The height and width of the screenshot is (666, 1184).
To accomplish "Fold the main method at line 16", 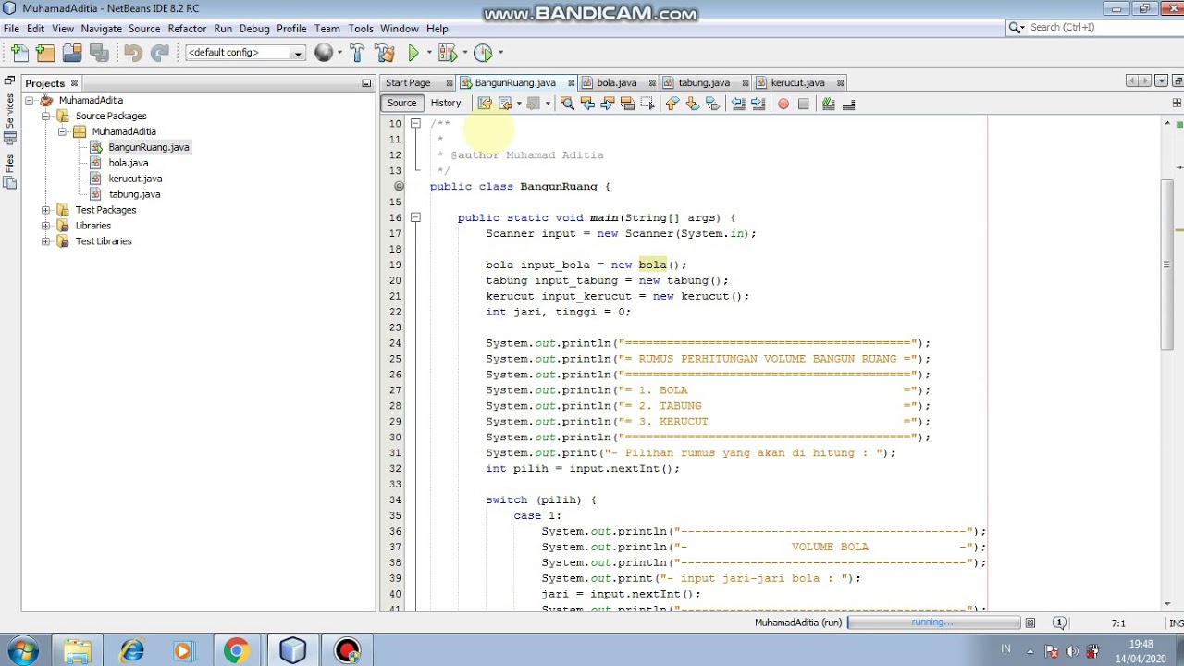I will pos(415,217).
